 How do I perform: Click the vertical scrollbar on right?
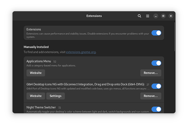[174, 37]
